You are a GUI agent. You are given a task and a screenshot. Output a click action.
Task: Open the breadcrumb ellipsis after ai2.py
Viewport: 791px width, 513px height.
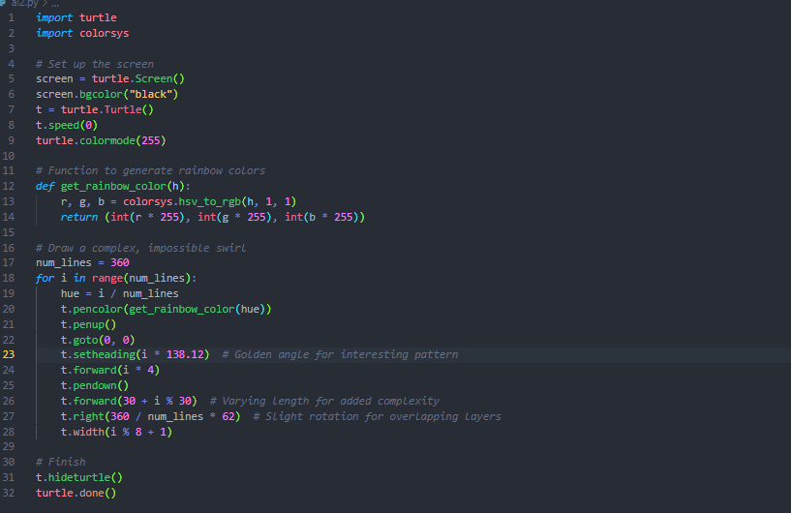tap(42, 4)
